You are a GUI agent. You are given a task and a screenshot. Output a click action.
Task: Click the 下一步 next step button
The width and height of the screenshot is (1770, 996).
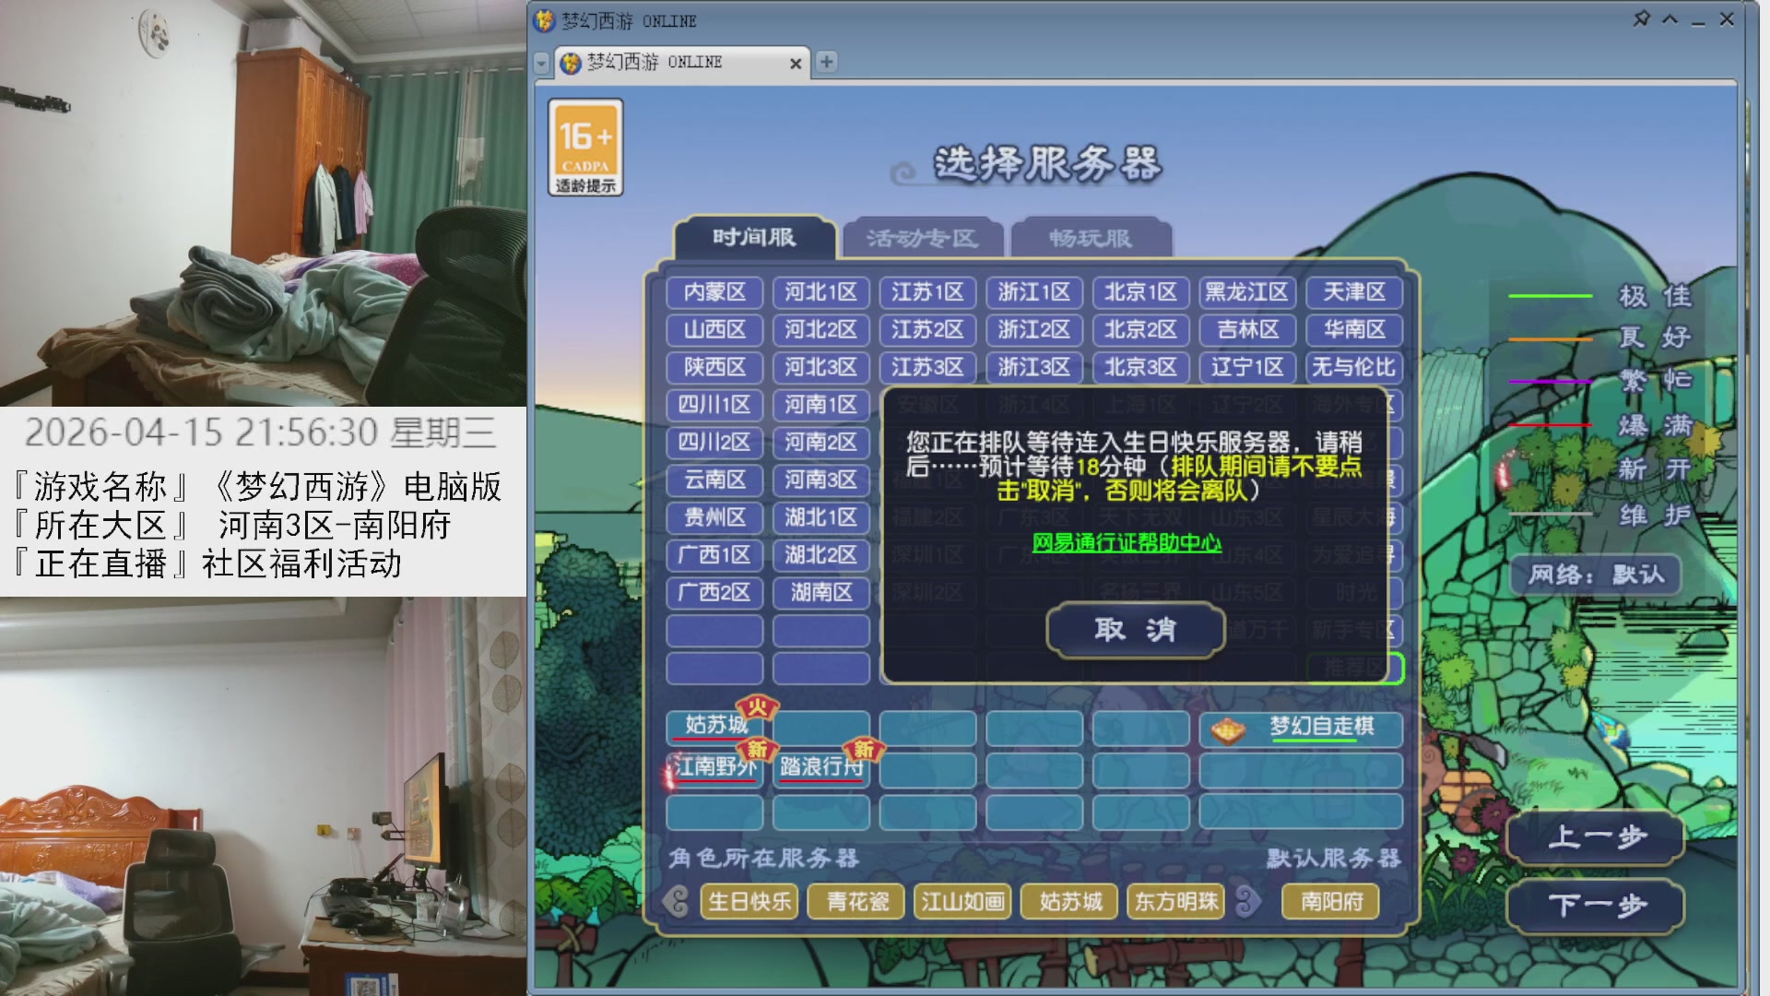(1596, 906)
